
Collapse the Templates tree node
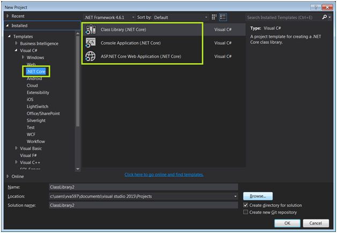click(x=9, y=36)
